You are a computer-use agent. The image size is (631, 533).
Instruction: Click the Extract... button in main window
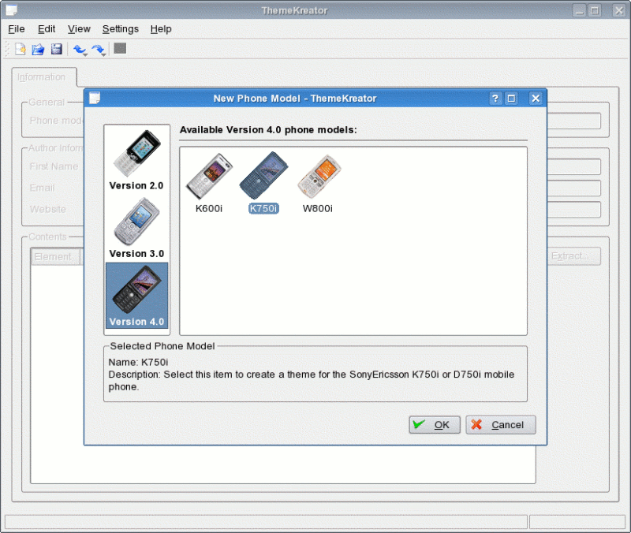[574, 256]
